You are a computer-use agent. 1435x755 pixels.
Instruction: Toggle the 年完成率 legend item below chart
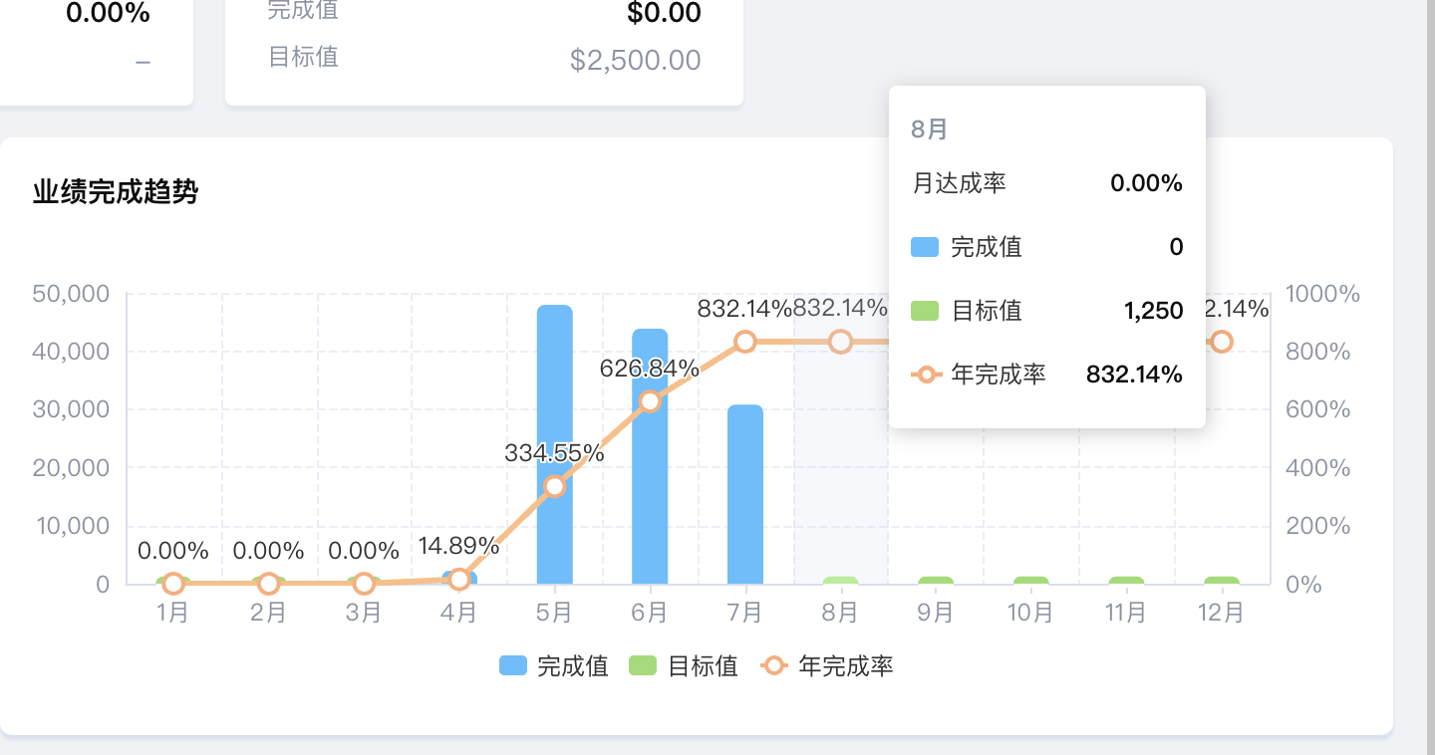(827, 666)
